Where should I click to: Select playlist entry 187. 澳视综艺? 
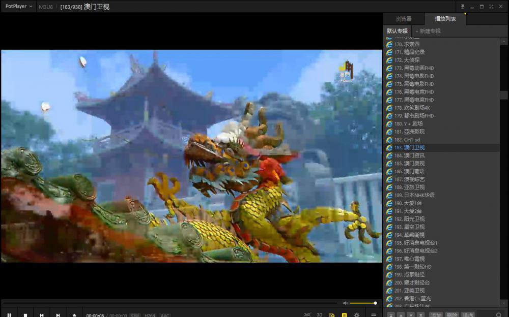pyautogui.click(x=442, y=179)
